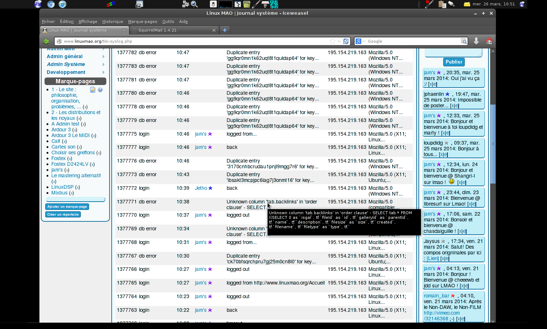This screenshot has height=329, width=547.
Task: Click the star icon beside Jetho in log
Action: (210, 188)
